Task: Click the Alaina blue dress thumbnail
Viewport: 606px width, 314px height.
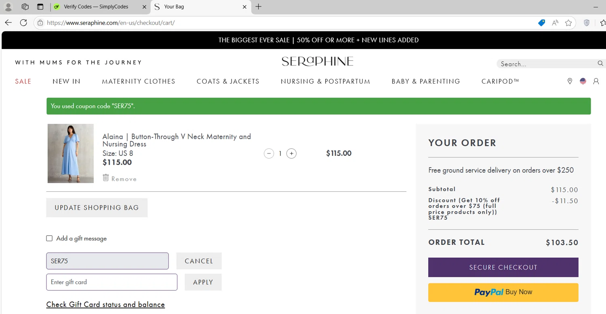Action: (x=71, y=153)
